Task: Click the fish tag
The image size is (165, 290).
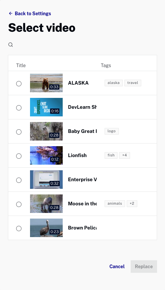Action: [111, 155]
